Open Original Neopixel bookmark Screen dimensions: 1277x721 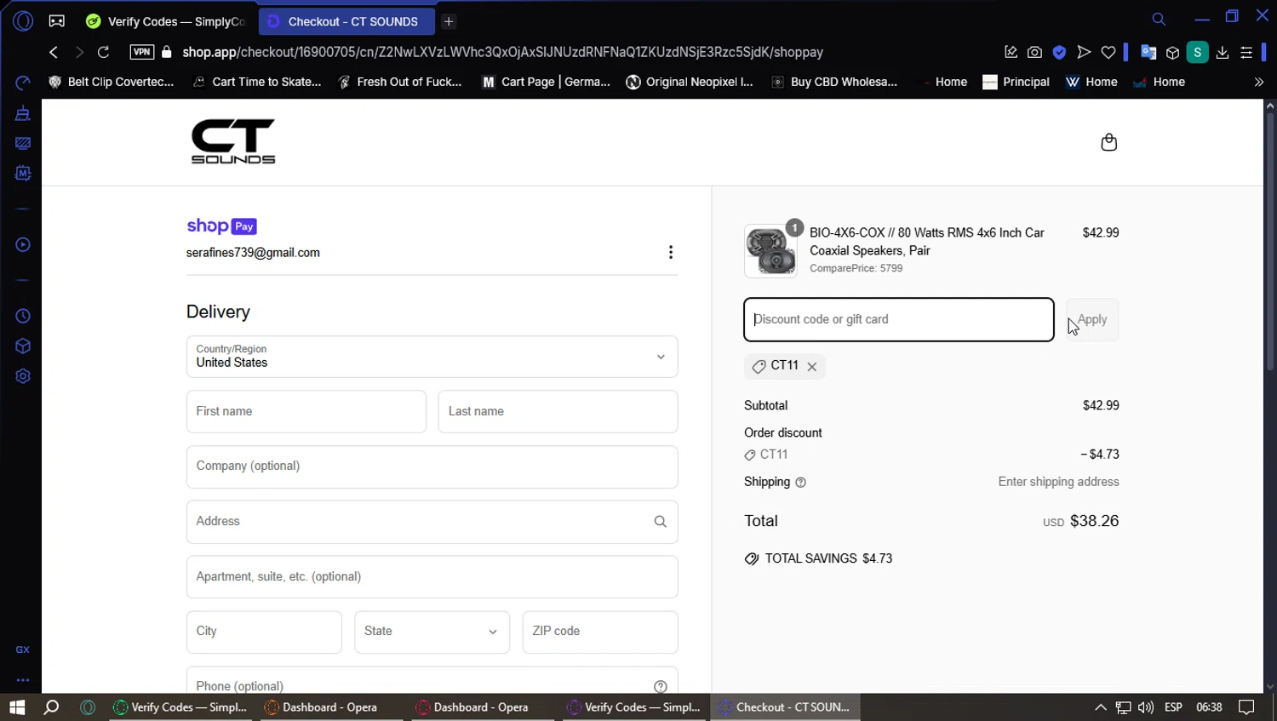(690, 82)
